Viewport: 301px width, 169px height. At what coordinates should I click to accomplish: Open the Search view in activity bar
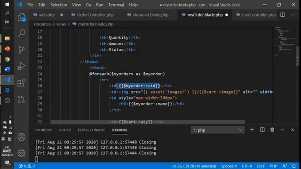click(x=22, y=33)
